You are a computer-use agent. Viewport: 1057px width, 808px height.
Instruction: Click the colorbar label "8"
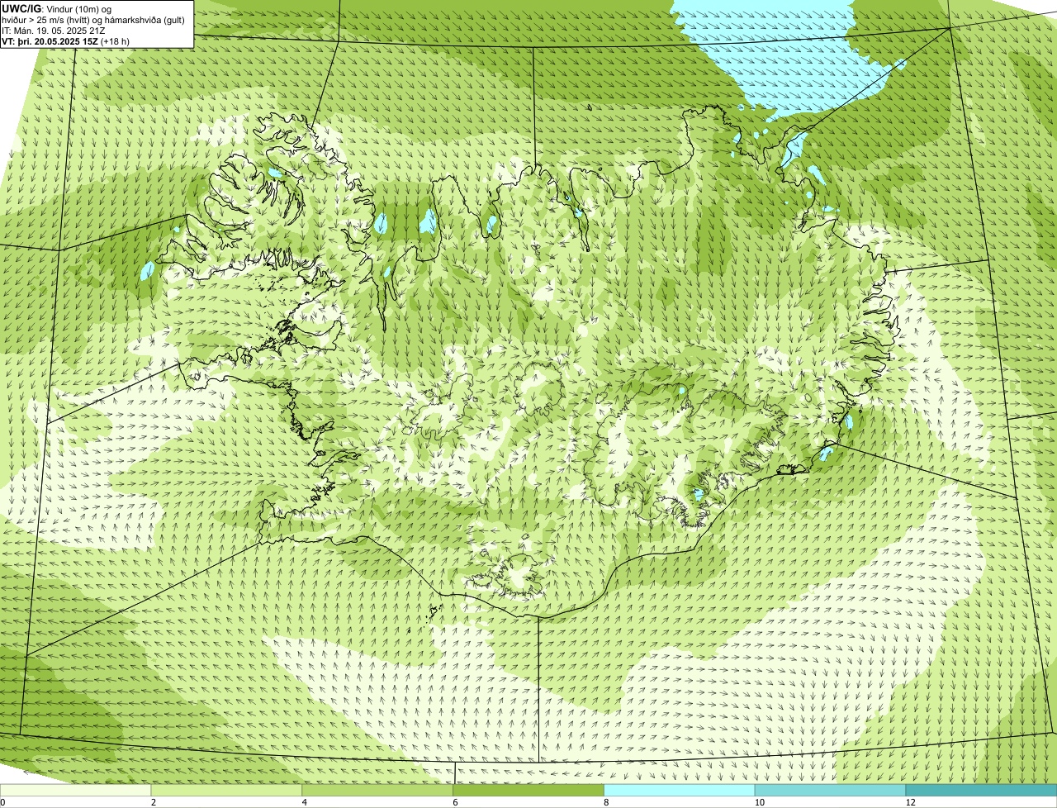pyautogui.click(x=606, y=802)
